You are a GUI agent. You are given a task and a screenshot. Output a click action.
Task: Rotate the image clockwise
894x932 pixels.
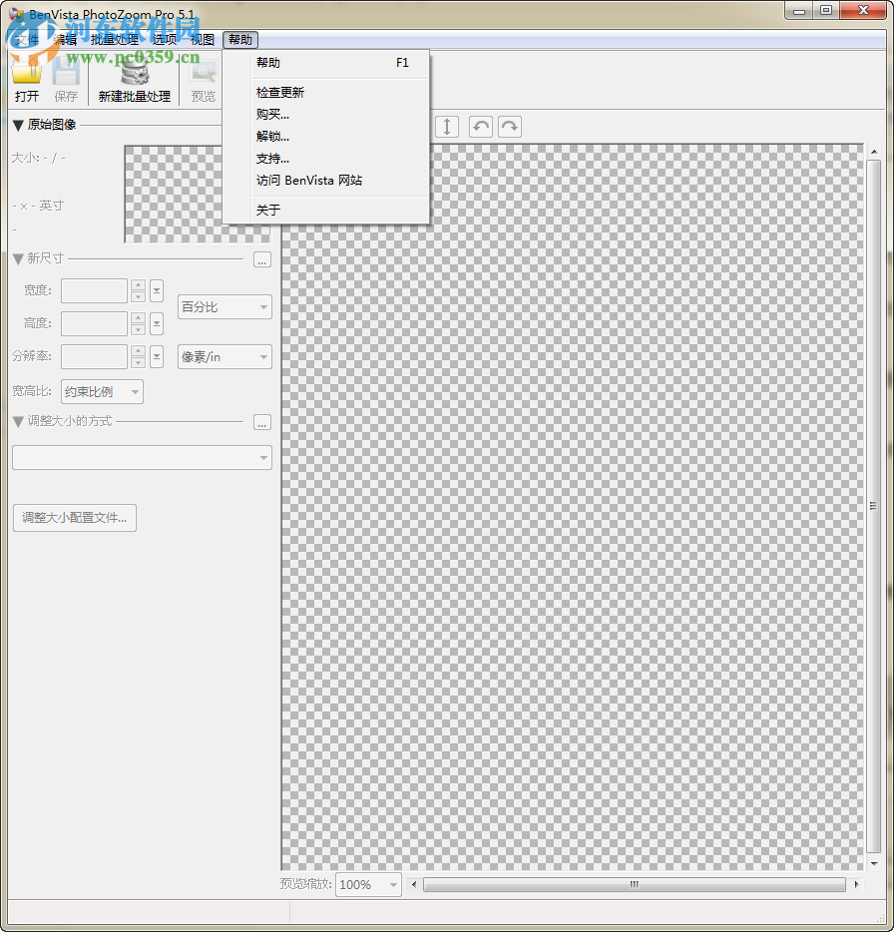(509, 126)
